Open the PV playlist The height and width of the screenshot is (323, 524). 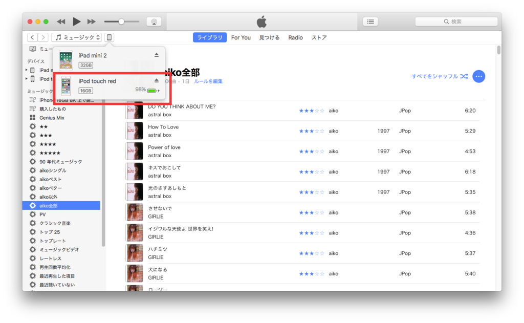point(42,214)
